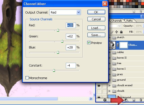
Task: Click the lock position move icon
Action: (116, 32)
